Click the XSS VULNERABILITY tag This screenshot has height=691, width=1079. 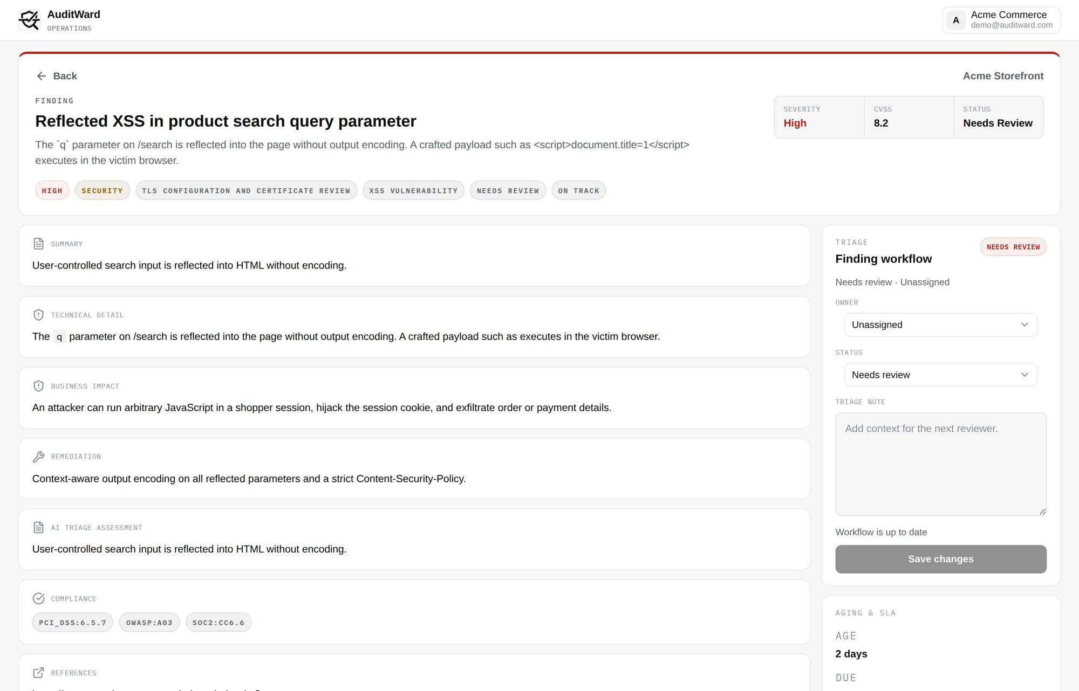tap(413, 191)
